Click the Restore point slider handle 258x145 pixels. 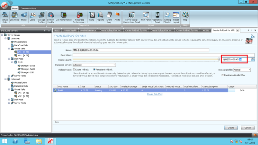(x=218, y=59)
